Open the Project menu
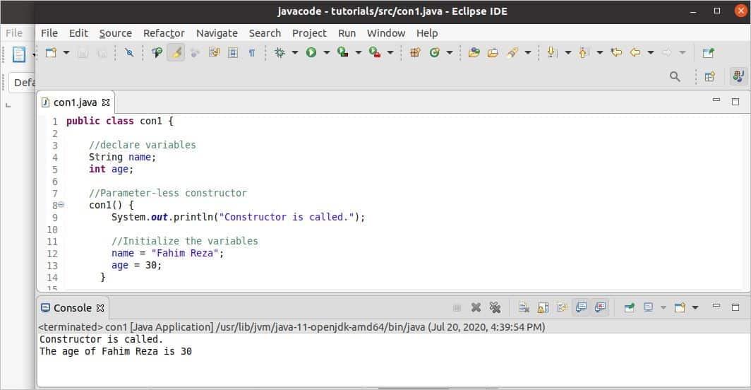 tap(309, 33)
